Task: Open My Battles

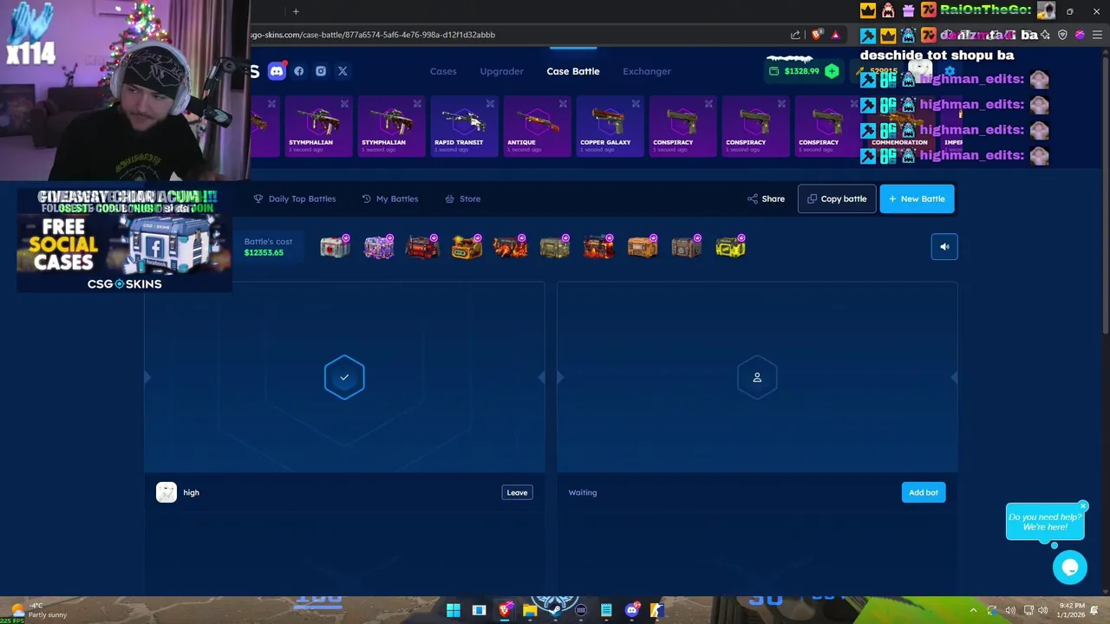Action: 390,198
